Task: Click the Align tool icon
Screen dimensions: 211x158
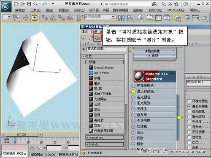Action: 130,18
